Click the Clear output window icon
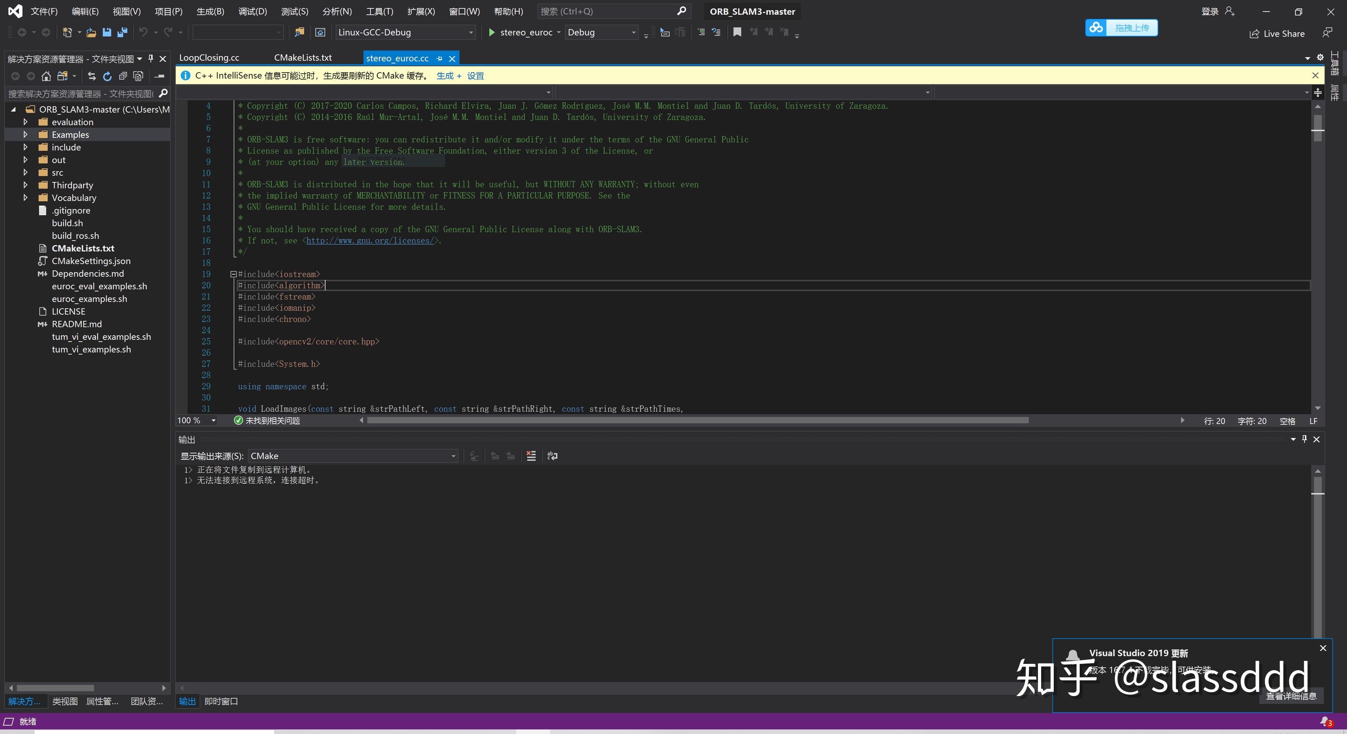The width and height of the screenshot is (1347, 734). point(531,456)
